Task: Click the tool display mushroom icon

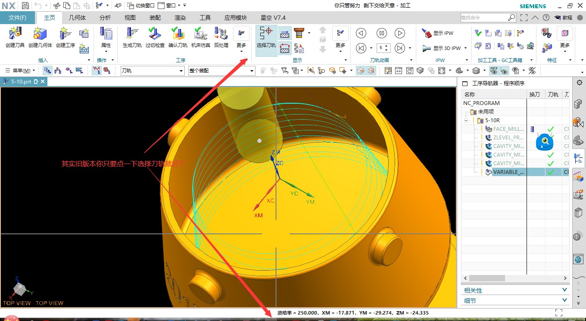Action: (299, 33)
